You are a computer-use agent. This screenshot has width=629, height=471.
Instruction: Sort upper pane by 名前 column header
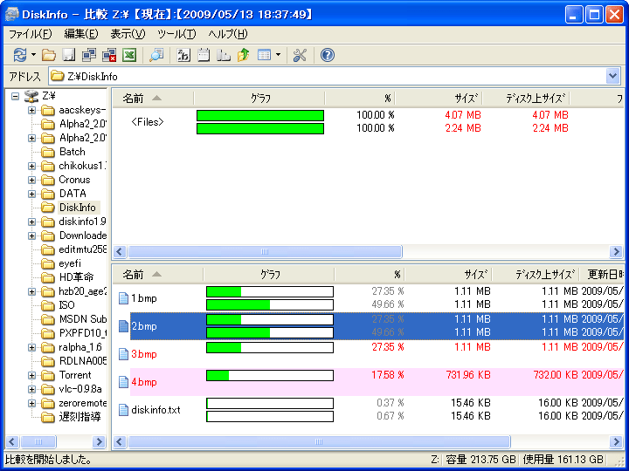(153, 99)
